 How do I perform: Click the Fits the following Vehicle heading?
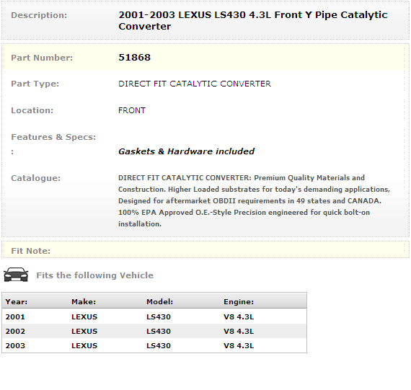tap(95, 275)
